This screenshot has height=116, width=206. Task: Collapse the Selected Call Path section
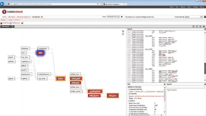tap(129, 89)
